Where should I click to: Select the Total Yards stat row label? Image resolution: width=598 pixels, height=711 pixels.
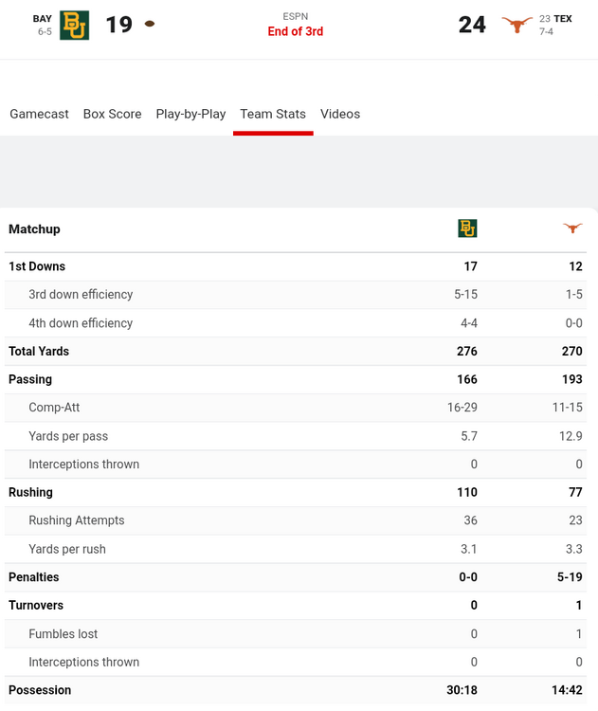pyautogui.click(x=39, y=351)
